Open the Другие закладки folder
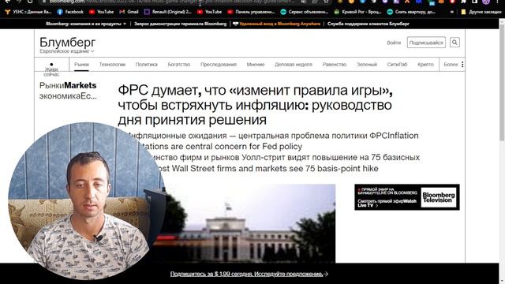The image size is (505, 284). (481, 12)
